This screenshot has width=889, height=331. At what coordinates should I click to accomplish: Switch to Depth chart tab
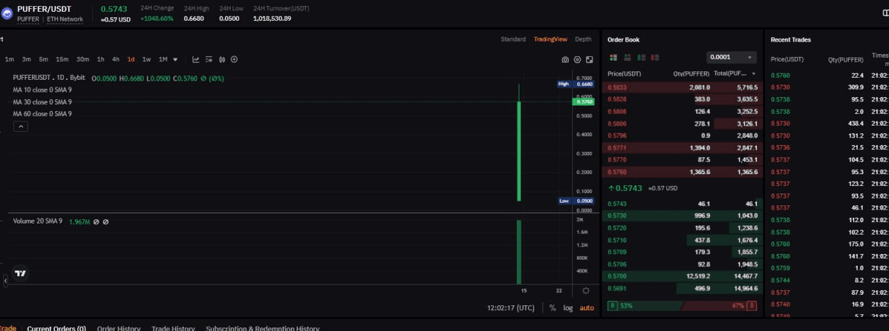point(583,40)
